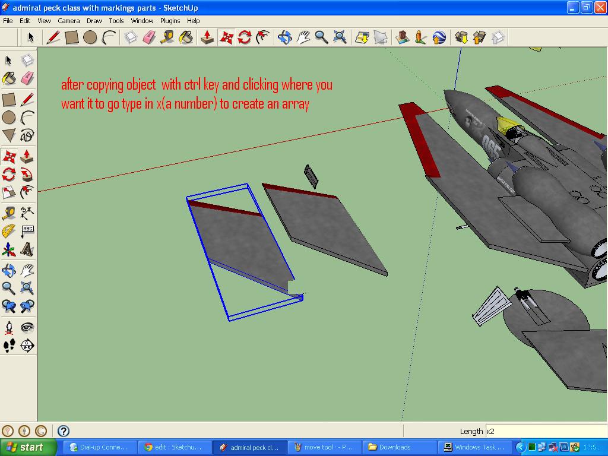The width and height of the screenshot is (608, 456).
Task: Open the View menu
Action: [x=44, y=21]
